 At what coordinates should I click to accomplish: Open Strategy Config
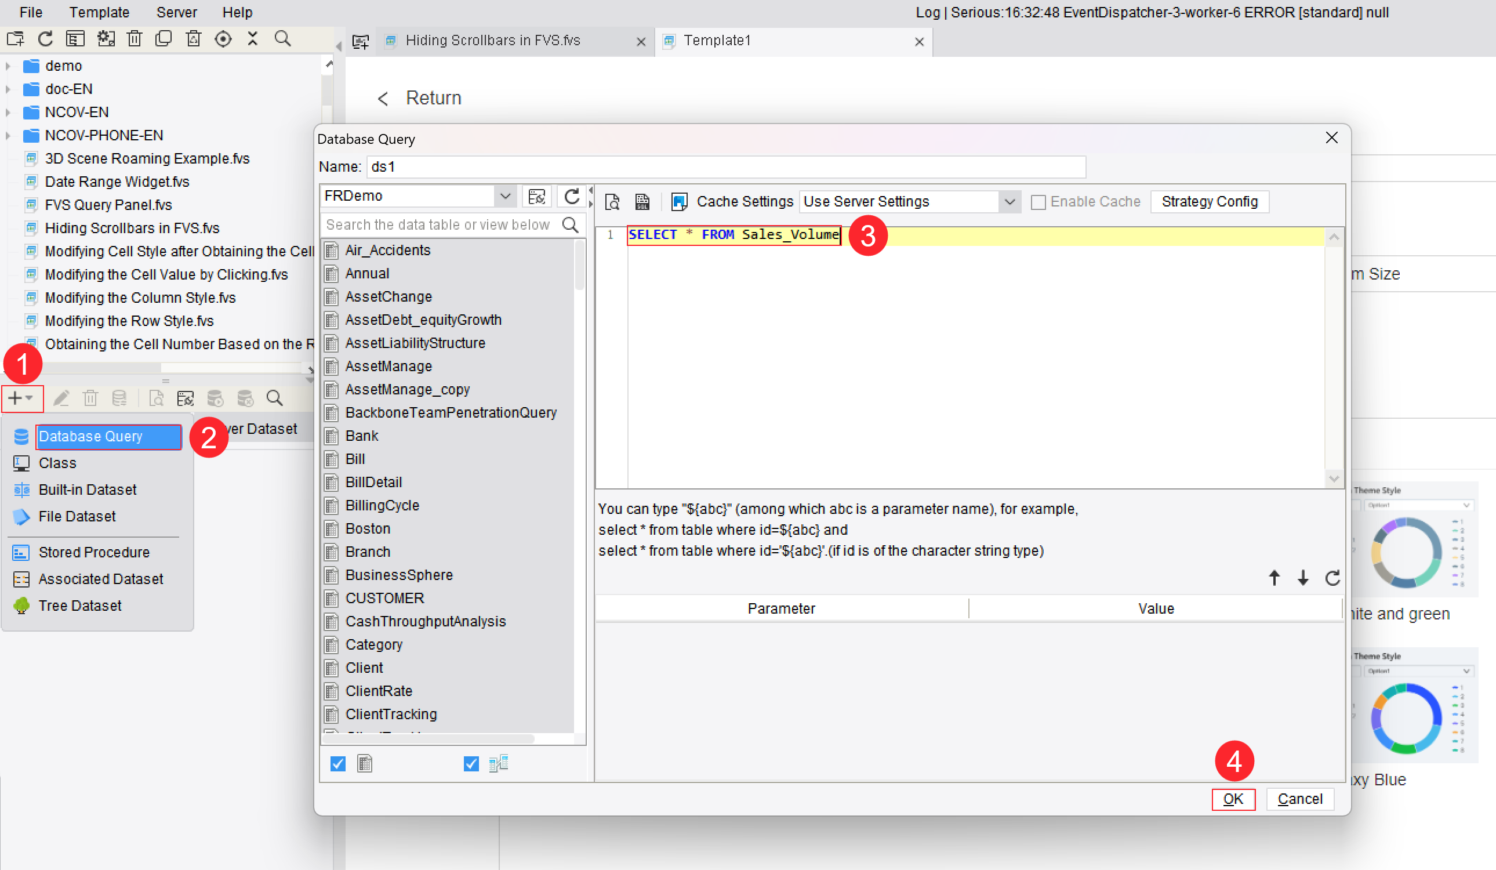1210,202
